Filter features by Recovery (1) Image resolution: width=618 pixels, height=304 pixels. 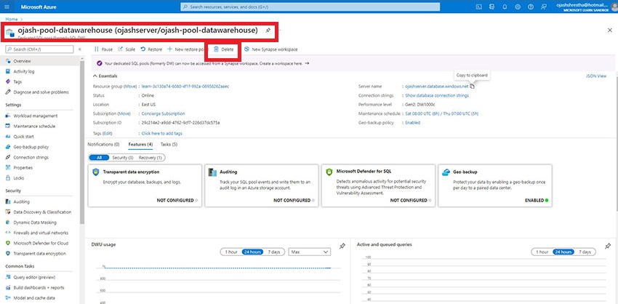[x=151, y=157]
